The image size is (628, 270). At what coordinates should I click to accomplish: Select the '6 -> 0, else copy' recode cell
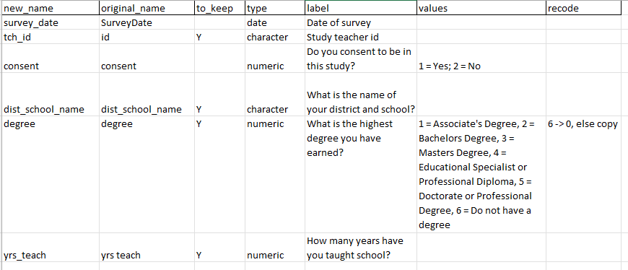(x=583, y=175)
